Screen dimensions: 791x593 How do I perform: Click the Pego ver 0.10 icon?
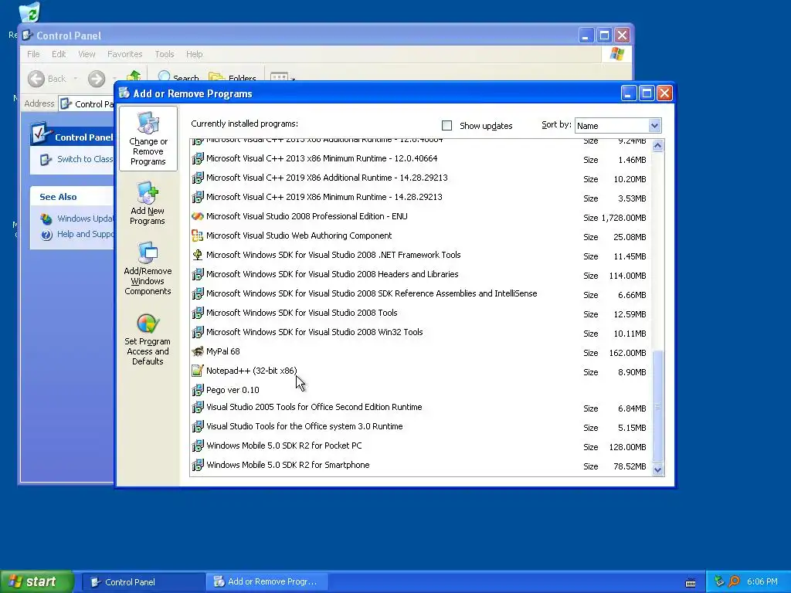click(198, 390)
